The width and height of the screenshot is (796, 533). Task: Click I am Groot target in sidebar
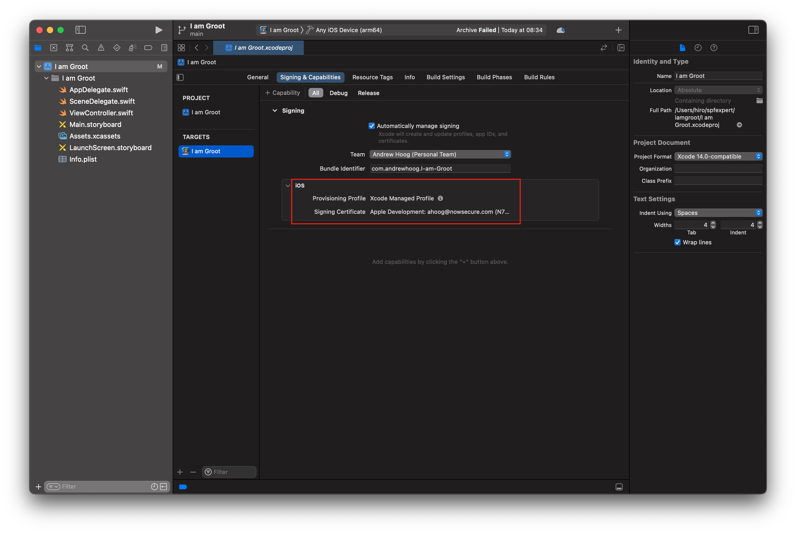[x=216, y=151]
